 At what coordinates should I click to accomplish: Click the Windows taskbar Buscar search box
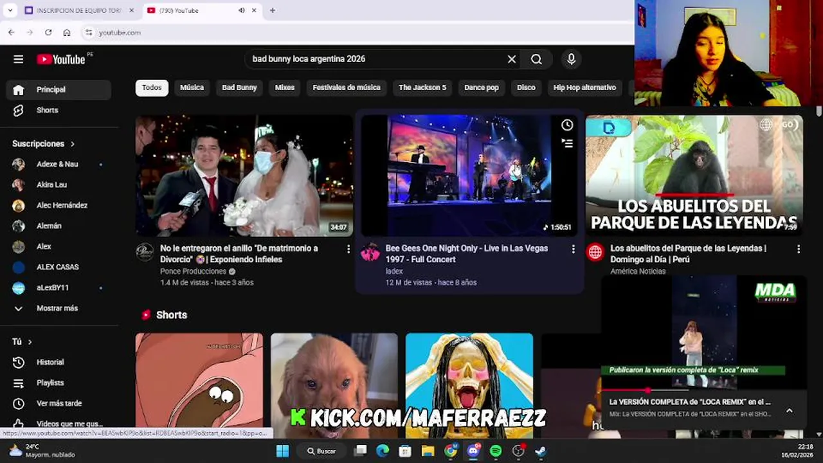coord(321,451)
